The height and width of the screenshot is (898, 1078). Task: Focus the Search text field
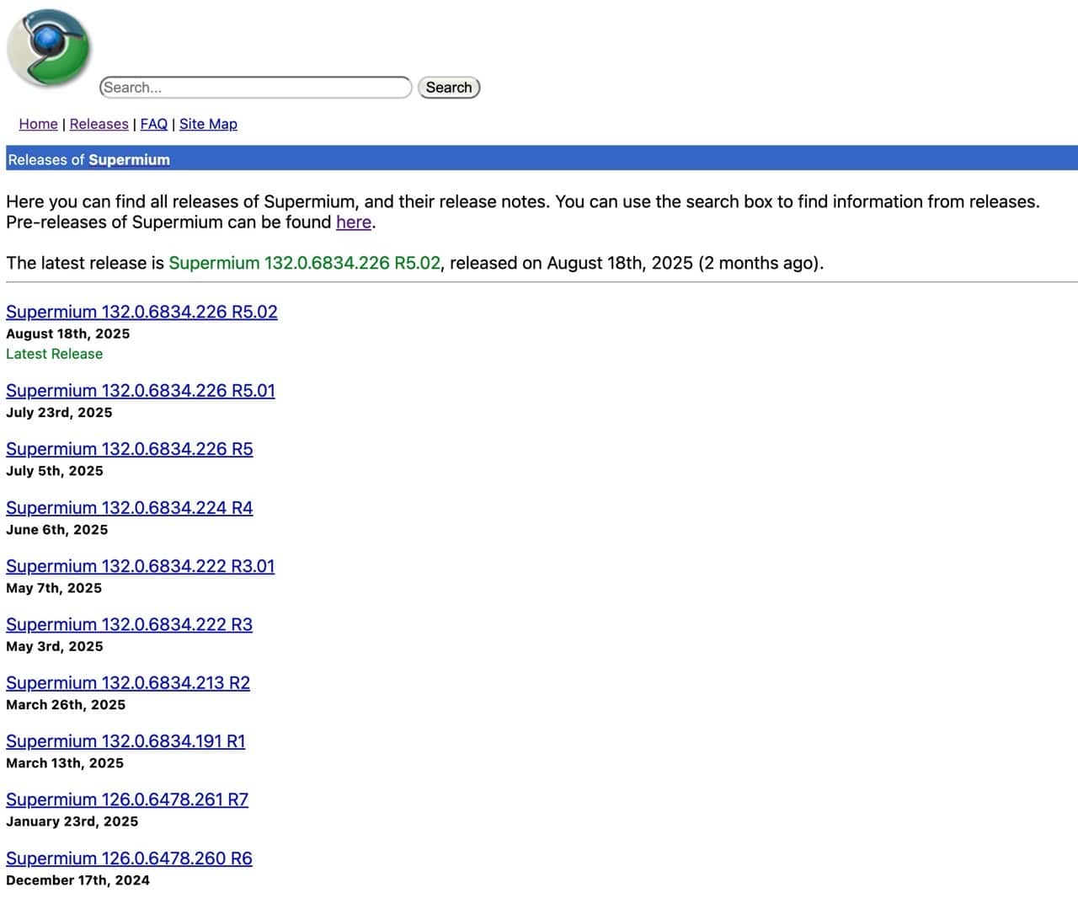coord(255,88)
